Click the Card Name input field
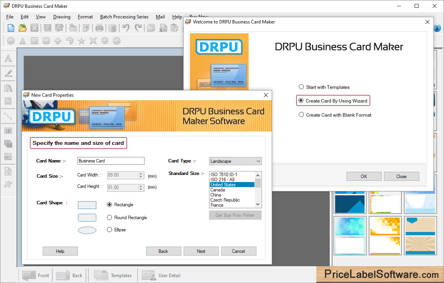This screenshot has height=283, width=444. 111,161
